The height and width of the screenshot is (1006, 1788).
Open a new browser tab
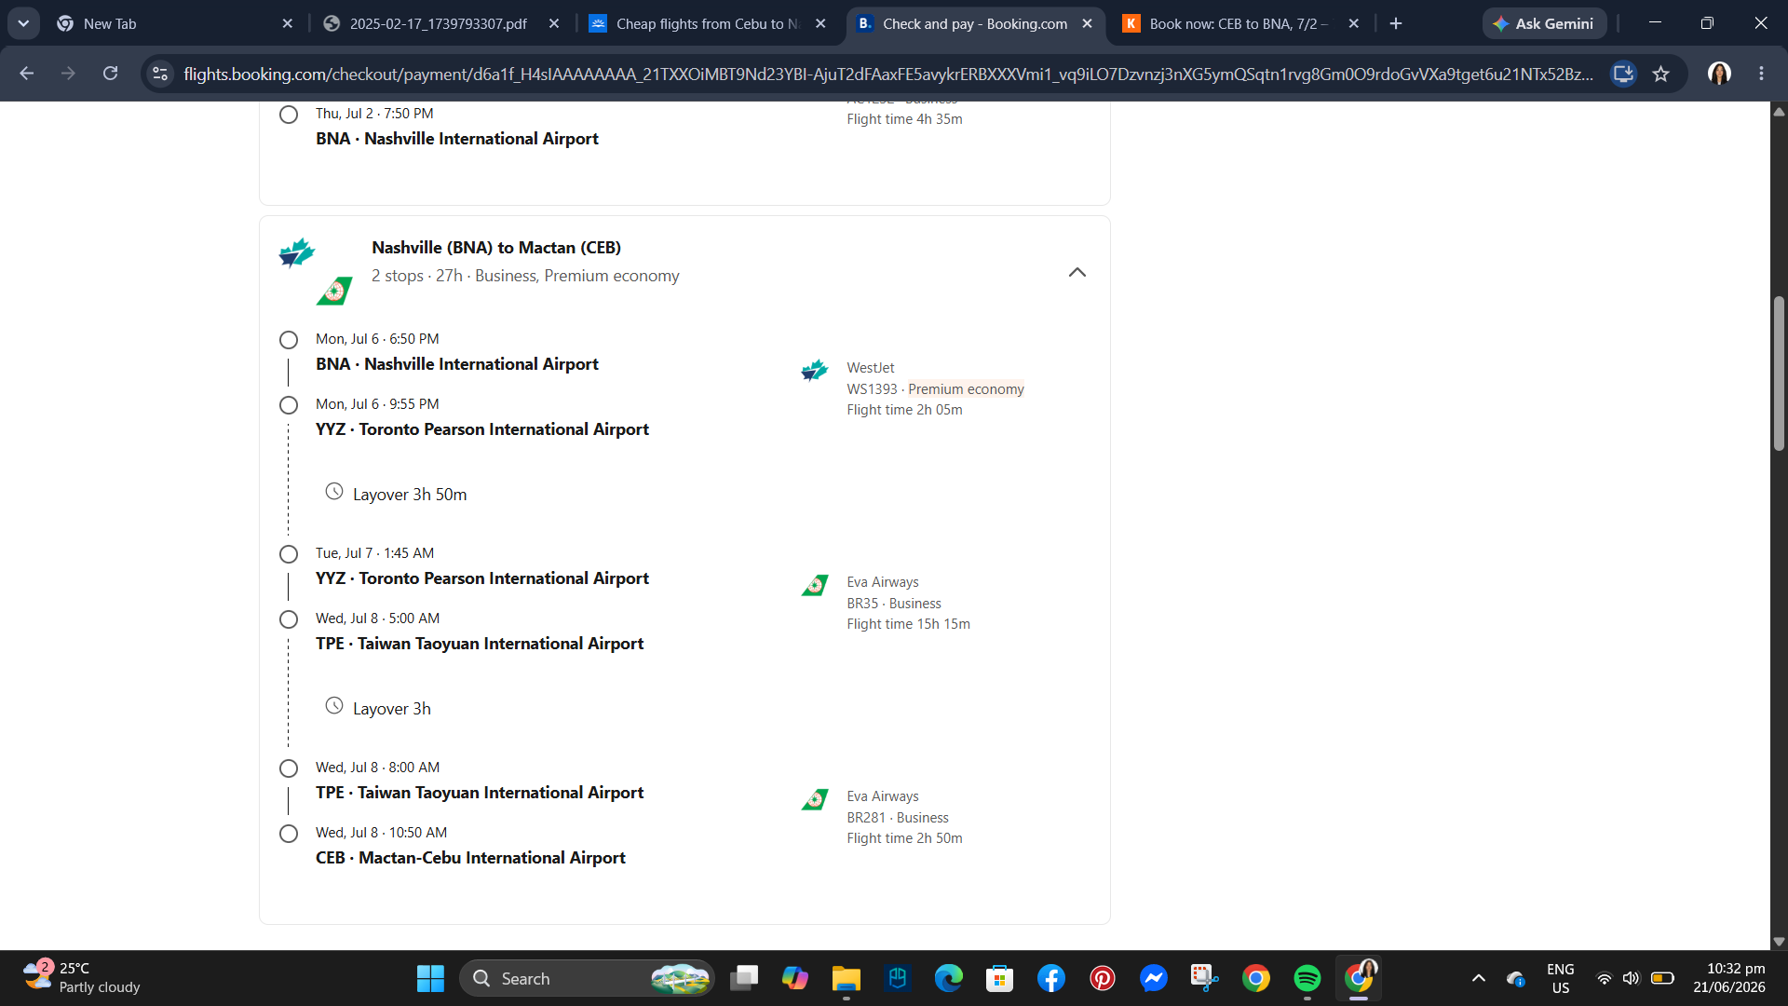coord(1396,23)
